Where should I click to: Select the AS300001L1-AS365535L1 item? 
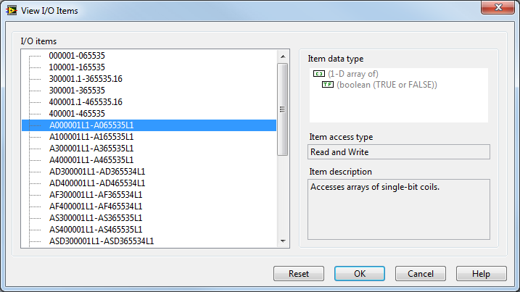tap(96, 218)
